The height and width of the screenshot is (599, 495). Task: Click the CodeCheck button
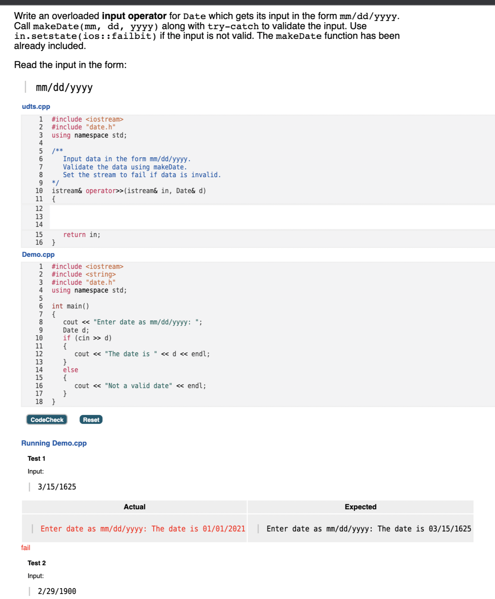click(x=46, y=419)
